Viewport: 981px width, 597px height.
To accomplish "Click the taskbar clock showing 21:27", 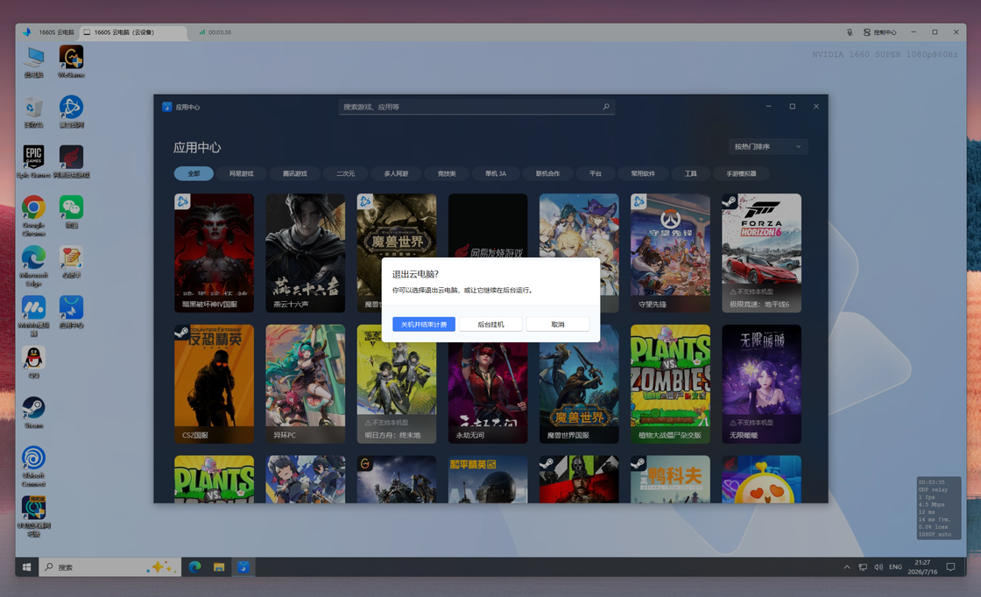I will pyautogui.click(x=922, y=567).
